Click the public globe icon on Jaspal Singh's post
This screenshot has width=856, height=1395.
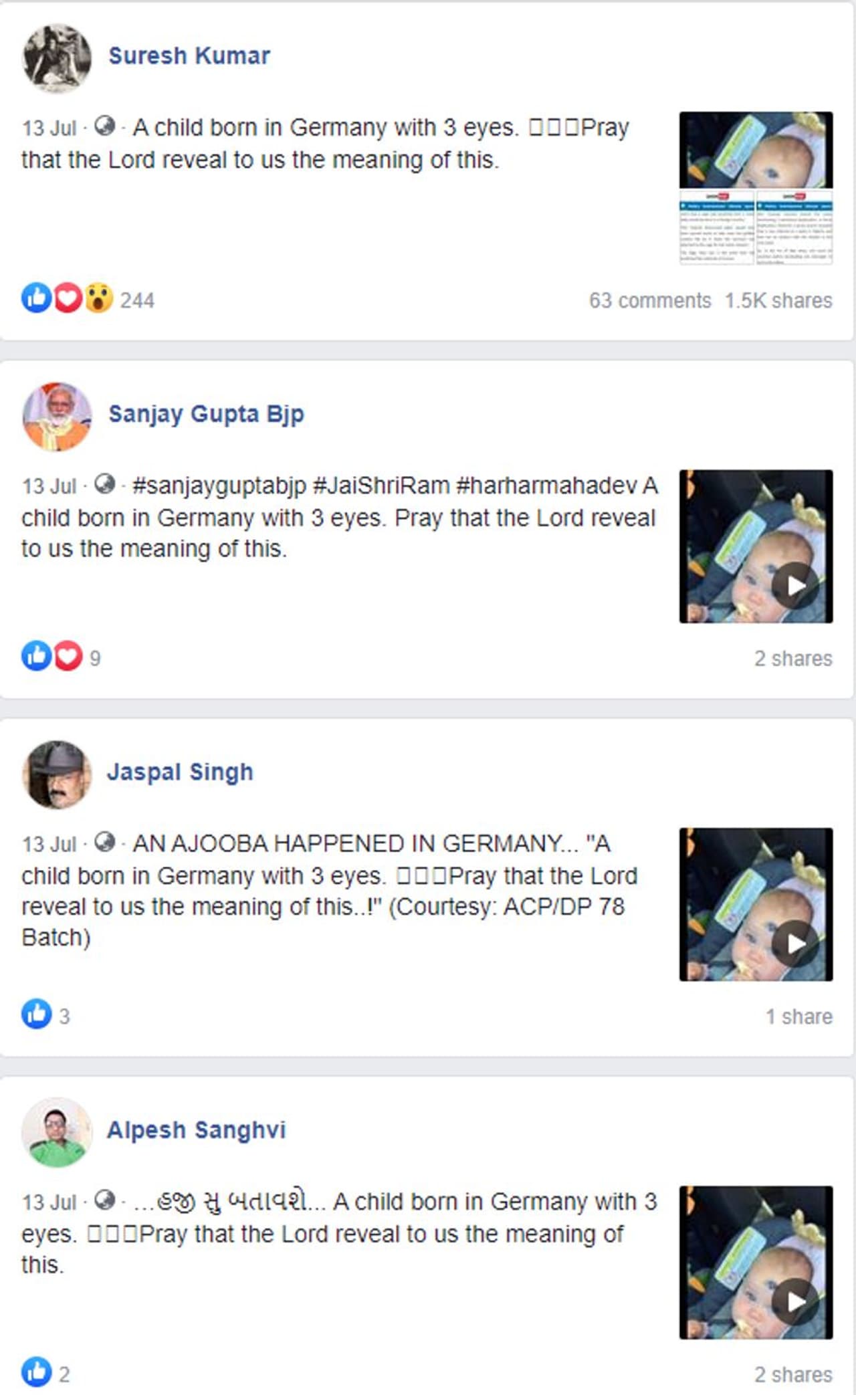[x=105, y=841]
